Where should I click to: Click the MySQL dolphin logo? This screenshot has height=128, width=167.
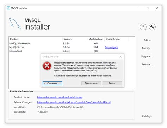pos(15,24)
